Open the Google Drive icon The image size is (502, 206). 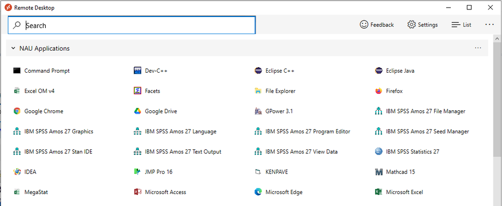(x=137, y=111)
